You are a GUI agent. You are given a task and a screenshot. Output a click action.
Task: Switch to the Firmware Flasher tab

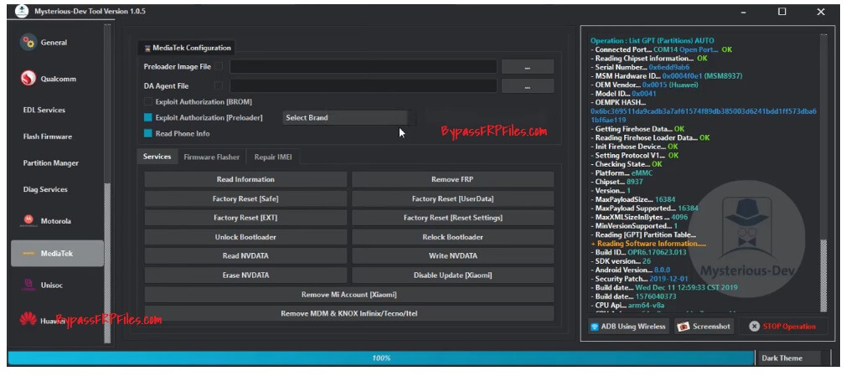[212, 157]
